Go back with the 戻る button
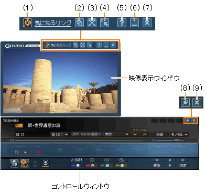The height and width of the screenshot is (195, 206). 157,166
